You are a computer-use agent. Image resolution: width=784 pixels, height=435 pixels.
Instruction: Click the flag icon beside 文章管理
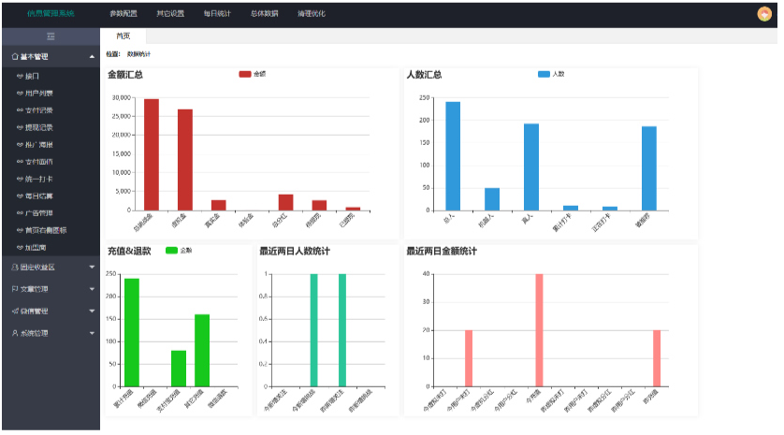click(x=14, y=289)
